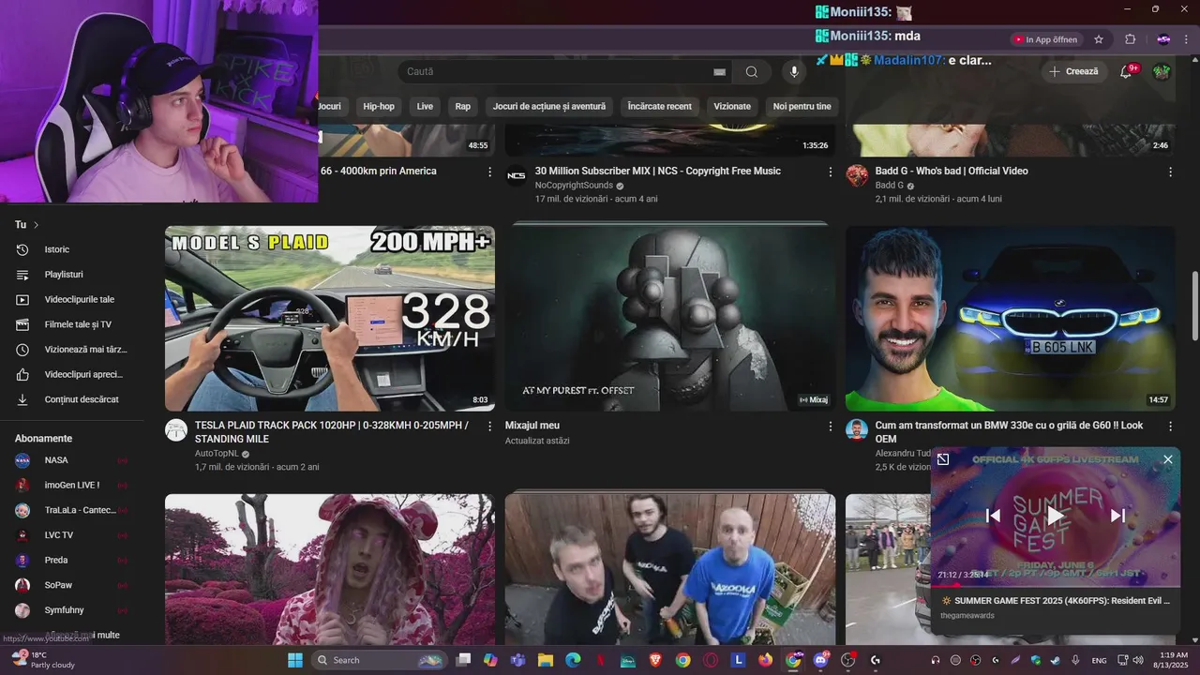Open Firefox from the taskbar
The width and height of the screenshot is (1200, 675).
click(x=766, y=660)
